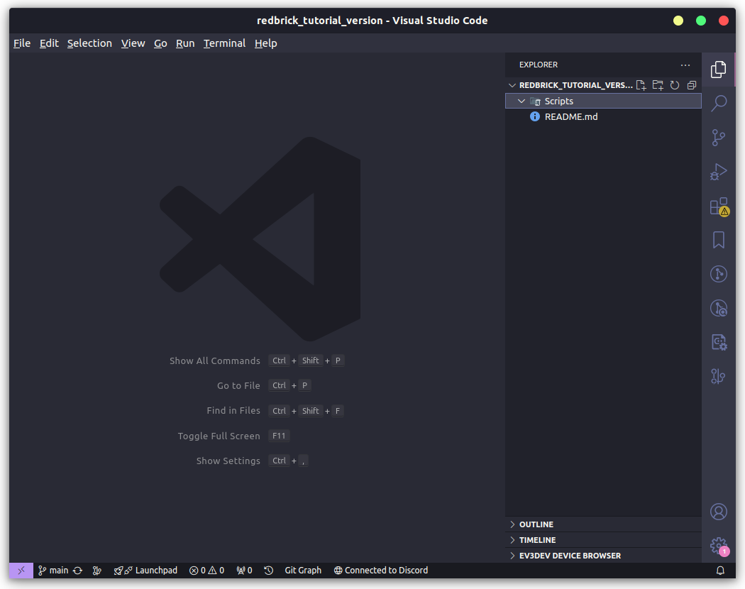Open the GitLens Inspect icon with magnifier
This screenshot has height=589, width=745.
[718, 309]
